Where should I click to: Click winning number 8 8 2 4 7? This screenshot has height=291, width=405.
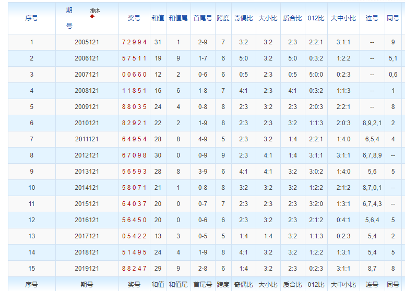(134, 268)
